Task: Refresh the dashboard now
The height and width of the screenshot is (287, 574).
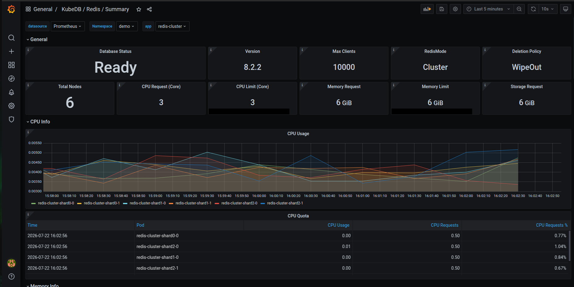Action: (533, 9)
